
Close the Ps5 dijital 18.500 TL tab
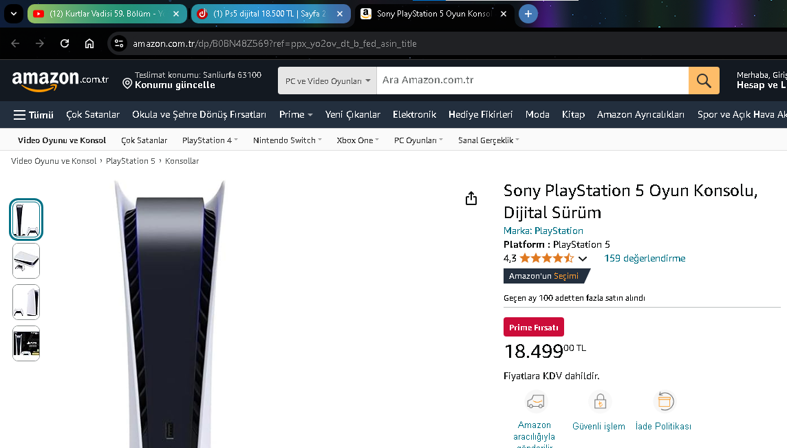click(340, 14)
